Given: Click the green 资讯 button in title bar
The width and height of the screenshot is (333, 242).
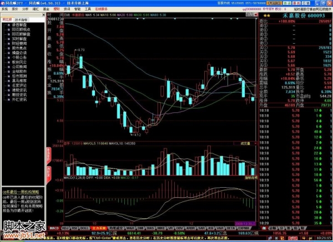Looking at the screenshot, I should [287, 3].
